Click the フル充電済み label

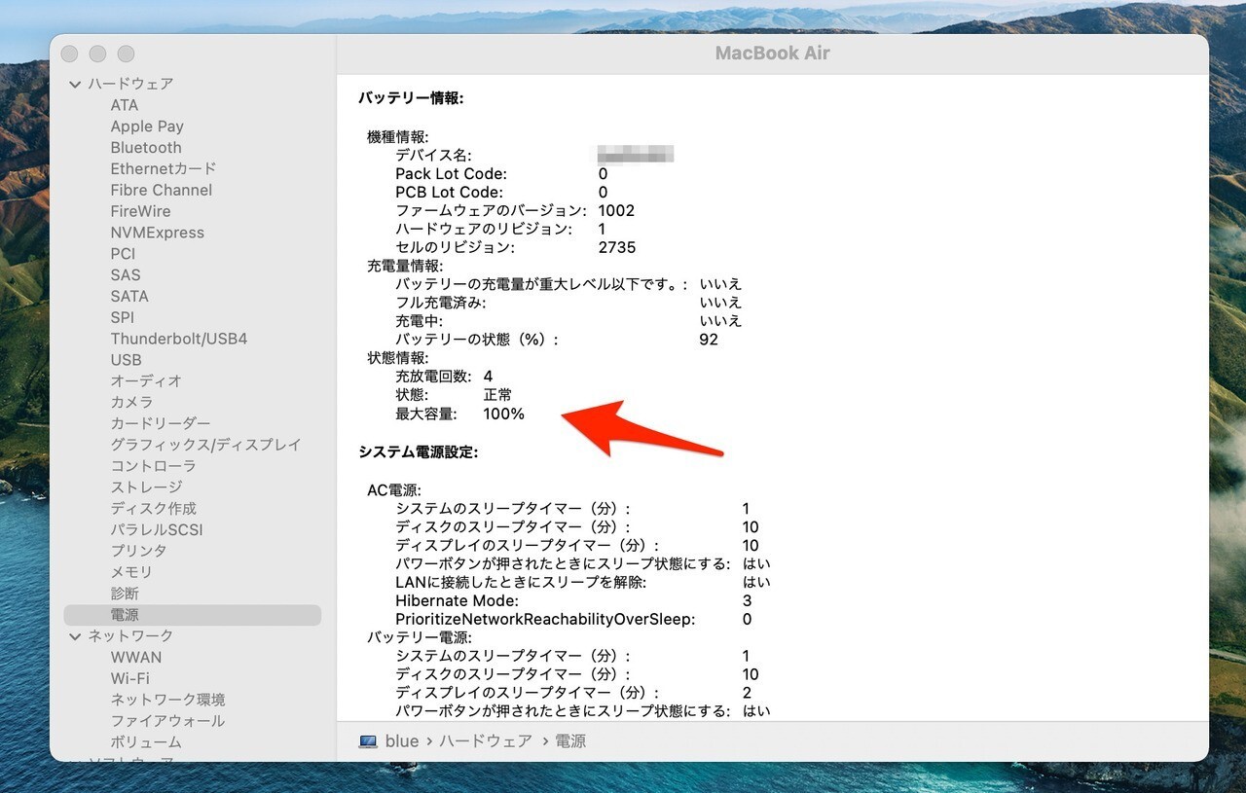(x=441, y=303)
